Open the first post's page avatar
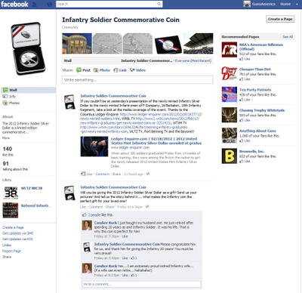 tap(69, 102)
